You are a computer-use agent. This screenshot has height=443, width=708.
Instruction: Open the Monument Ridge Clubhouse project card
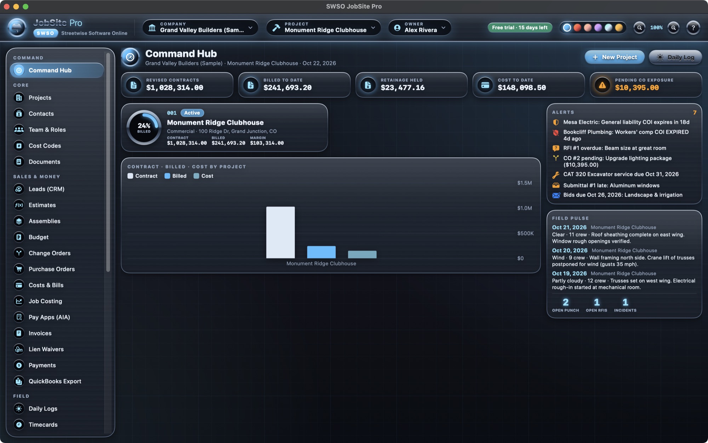[224, 128]
